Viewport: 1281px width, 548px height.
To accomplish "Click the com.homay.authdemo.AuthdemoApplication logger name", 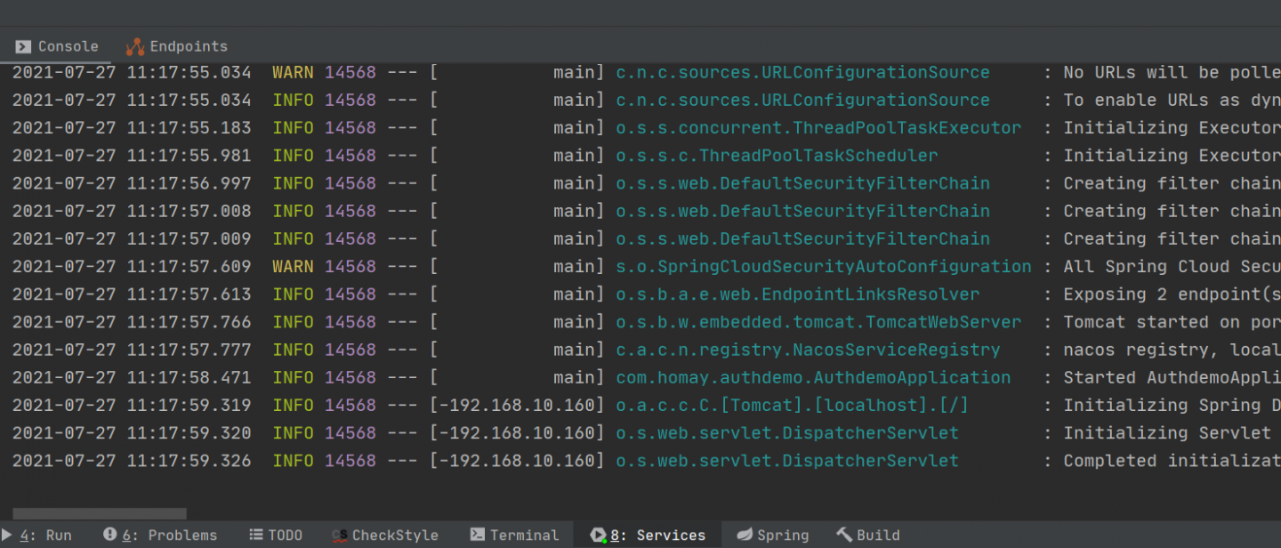I will click(813, 377).
